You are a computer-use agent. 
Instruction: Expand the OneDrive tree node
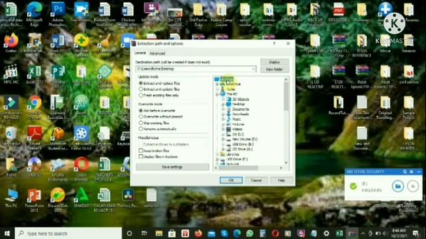point(217,84)
